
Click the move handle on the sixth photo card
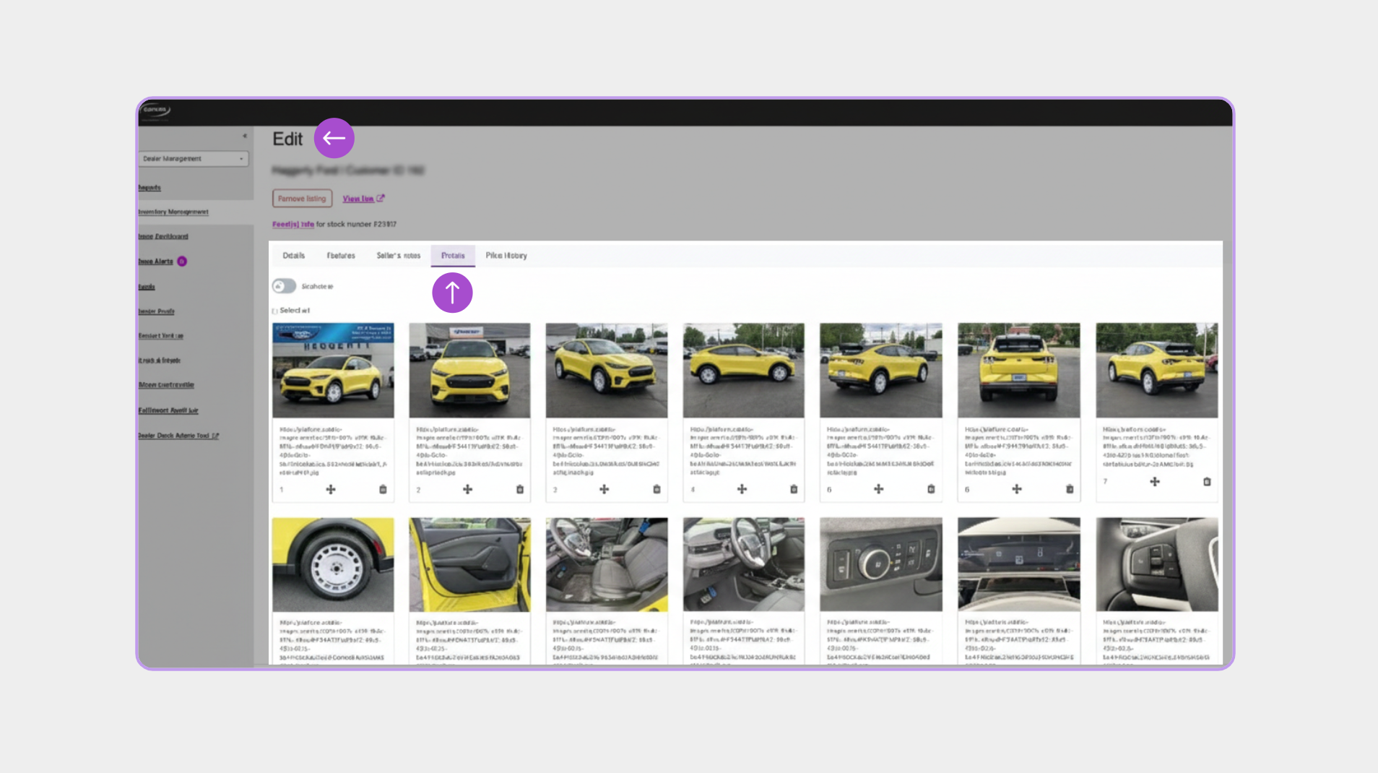click(x=1017, y=490)
